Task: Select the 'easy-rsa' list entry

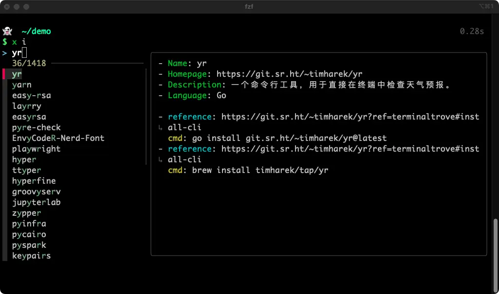Action: coord(32,95)
